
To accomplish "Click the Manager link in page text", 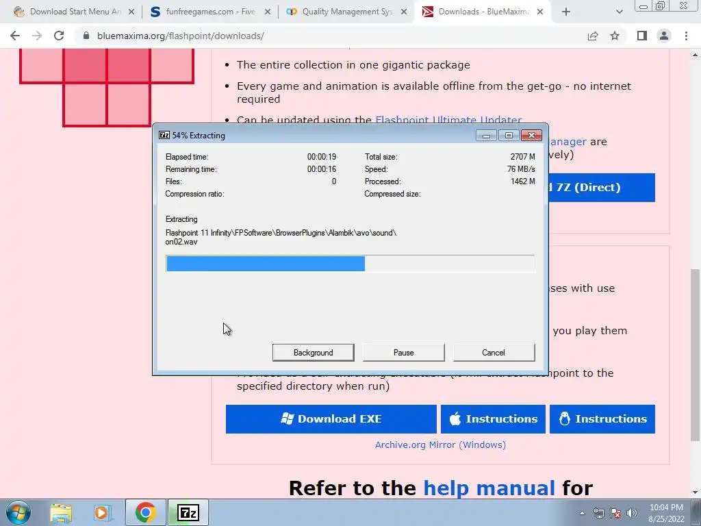I will point(568,142).
